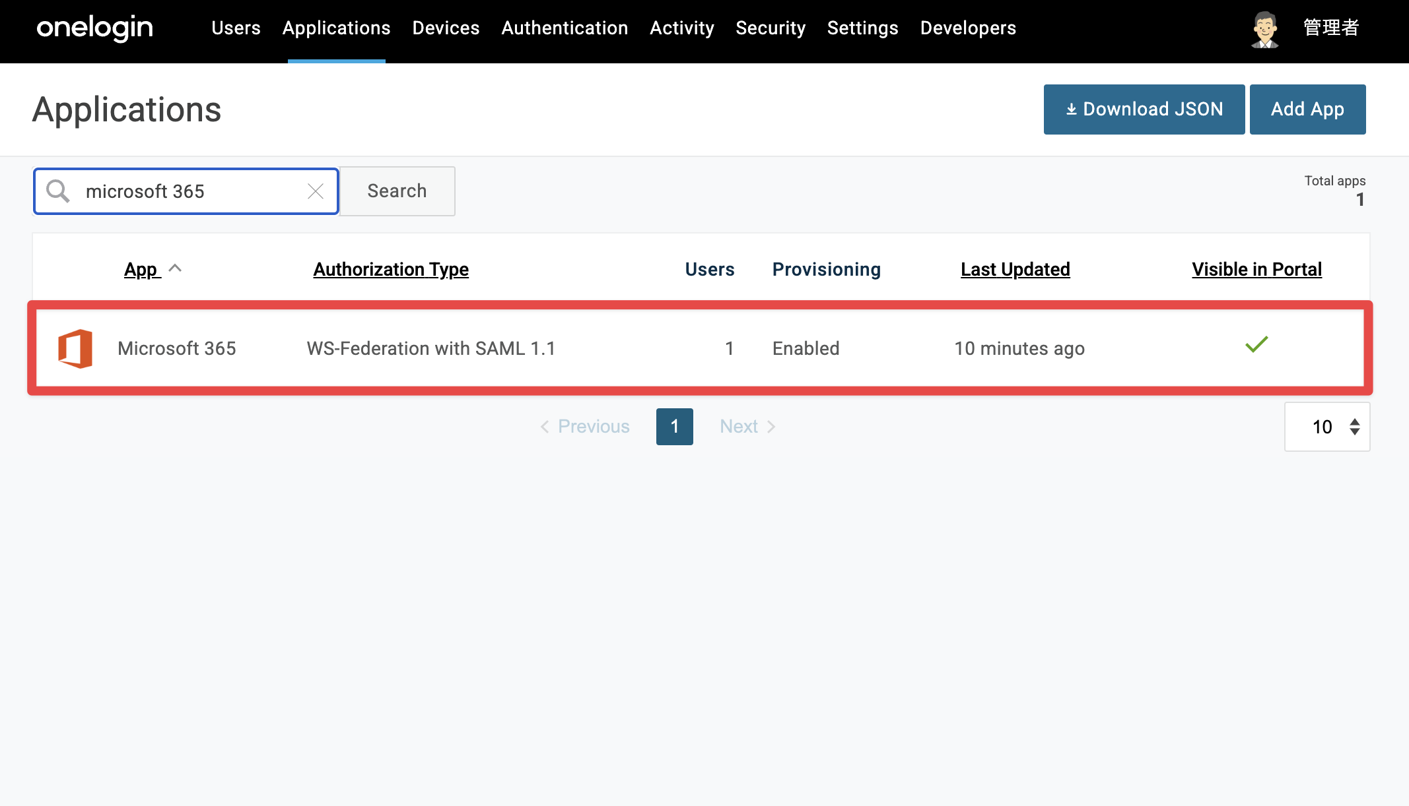Open the Devices menu
The image size is (1409, 806).
click(446, 28)
